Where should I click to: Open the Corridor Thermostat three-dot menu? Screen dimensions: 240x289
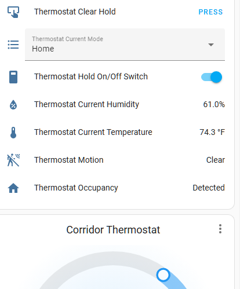coord(220,229)
